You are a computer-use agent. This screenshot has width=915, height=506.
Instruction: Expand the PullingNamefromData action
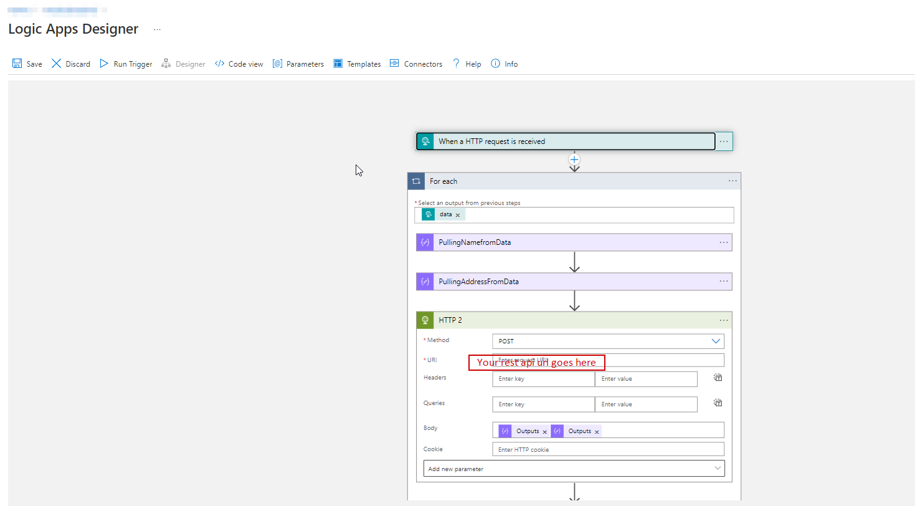click(x=574, y=242)
